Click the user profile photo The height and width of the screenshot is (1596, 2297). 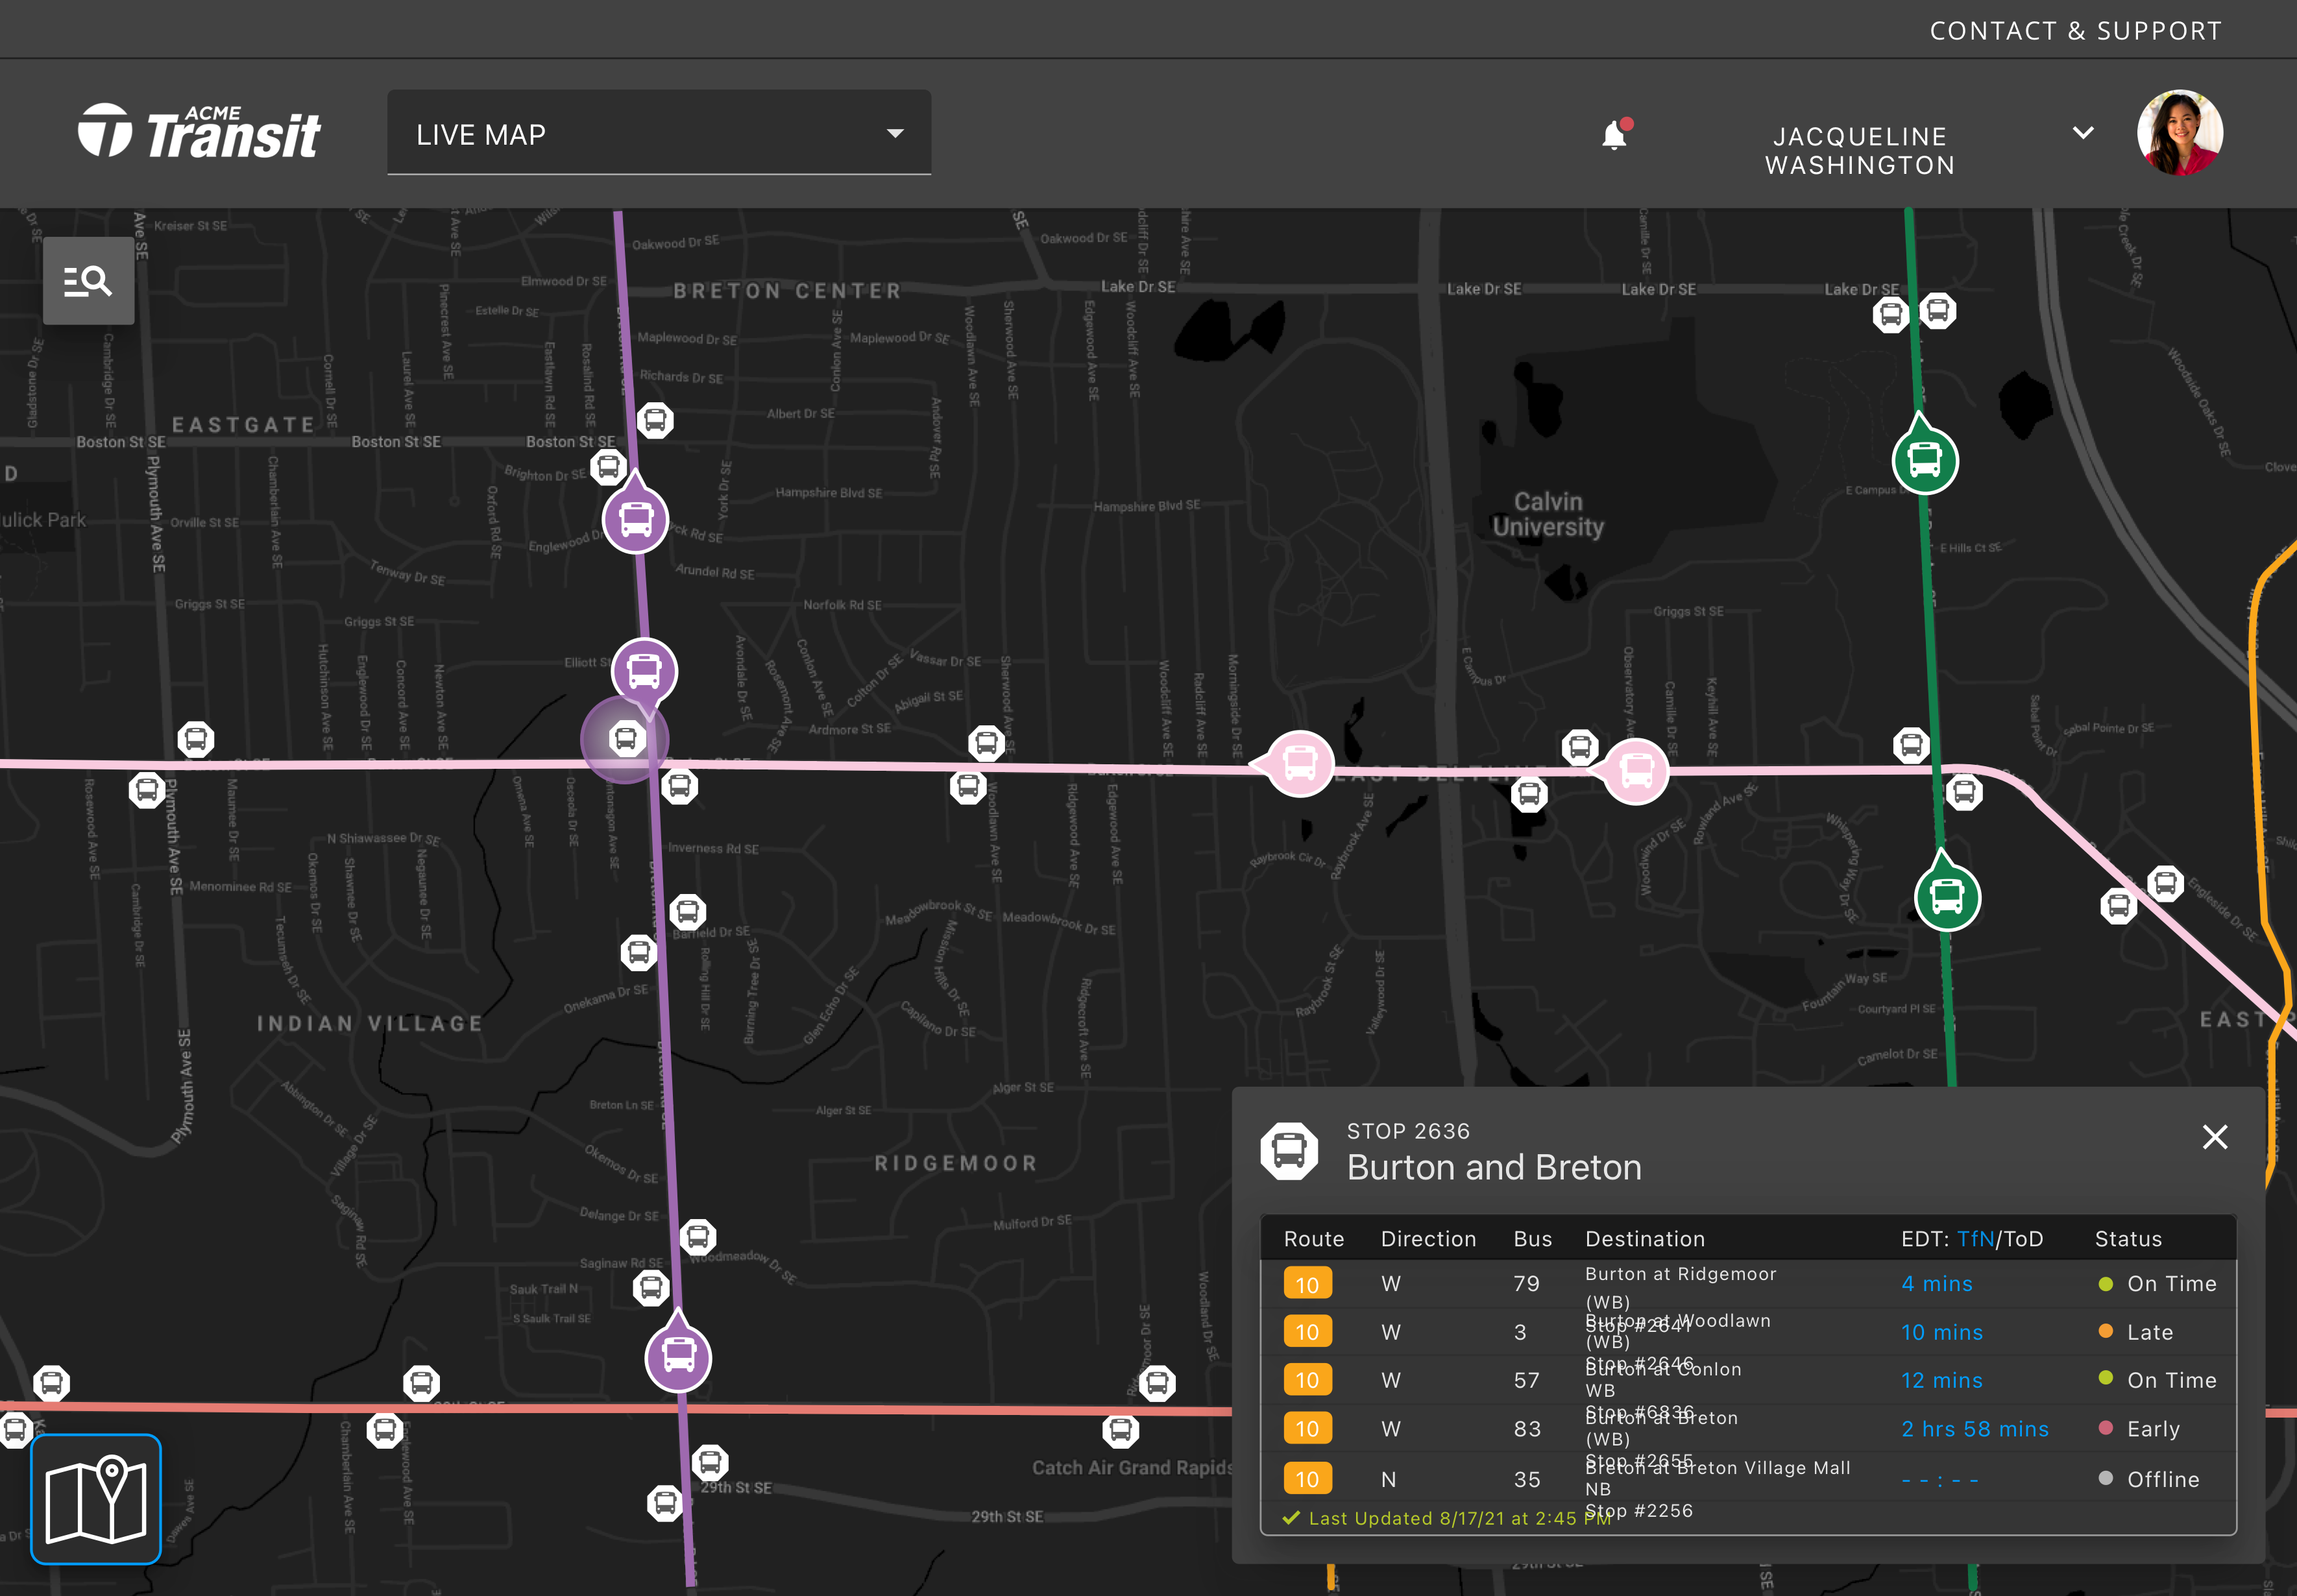pos(2180,133)
